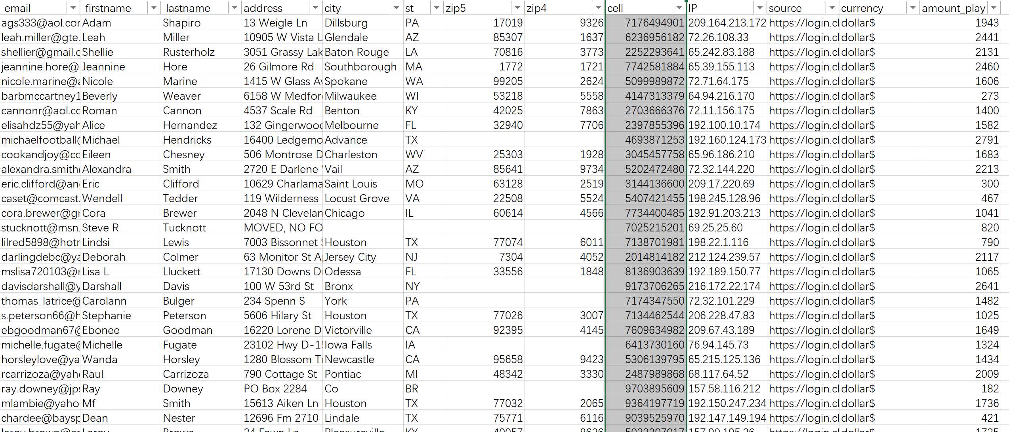The height and width of the screenshot is (432, 1009).
Task: Select city cell 'Lindale'
Action: 363,418
